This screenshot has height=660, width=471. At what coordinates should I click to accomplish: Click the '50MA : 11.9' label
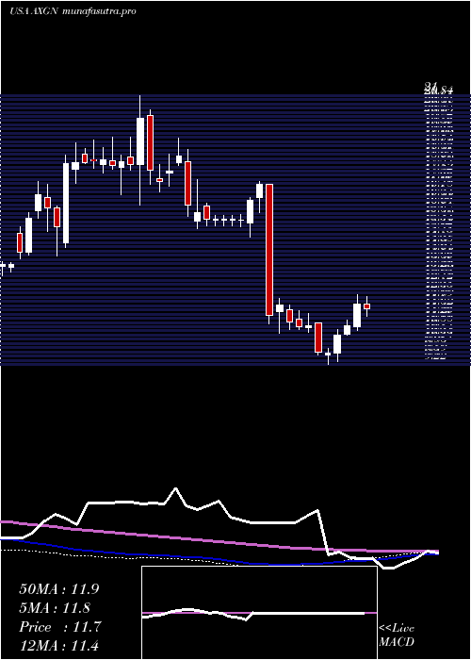[x=58, y=589]
